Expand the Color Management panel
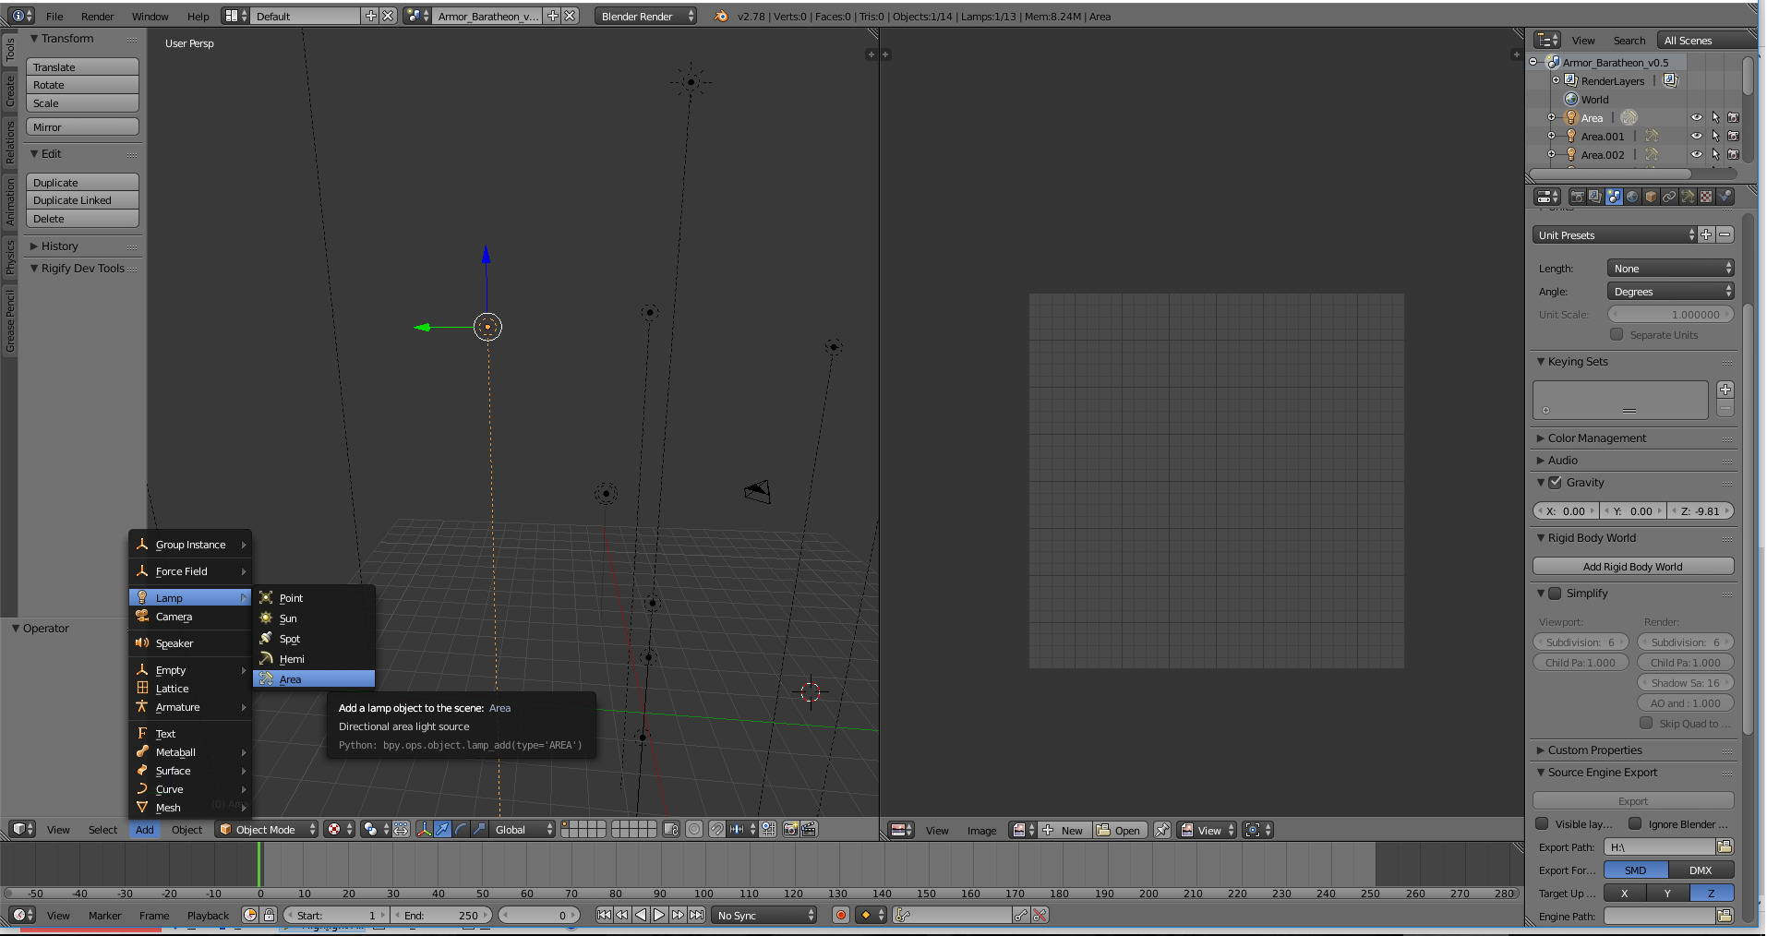1767x936 pixels. pos(1597,438)
